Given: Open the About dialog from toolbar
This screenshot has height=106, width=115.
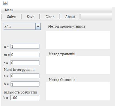Looking at the screenshot, I should click(70, 17).
